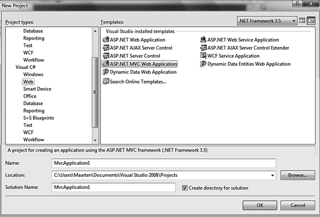Screen dimensions: 320x217
Task: Click ASP.NET Web Service Application label text
Action: click(x=243, y=40)
